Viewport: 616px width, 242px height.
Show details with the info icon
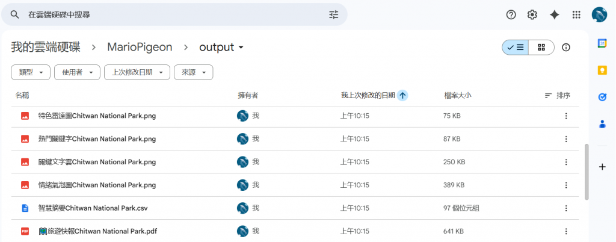coord(566,48)
